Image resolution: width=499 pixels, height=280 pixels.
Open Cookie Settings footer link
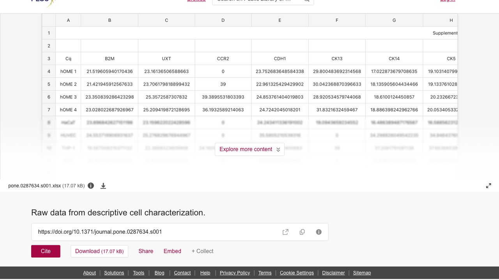click(297, 273)
